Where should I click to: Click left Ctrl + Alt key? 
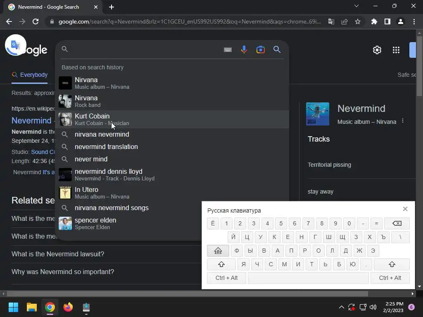point(226,278)
